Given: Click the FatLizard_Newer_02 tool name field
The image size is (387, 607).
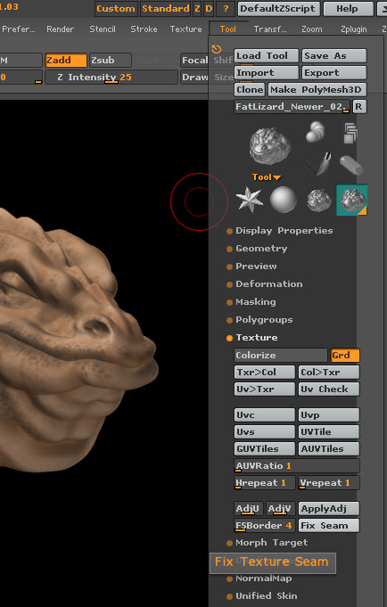Looking at the screenshot, I should [292, 106].
